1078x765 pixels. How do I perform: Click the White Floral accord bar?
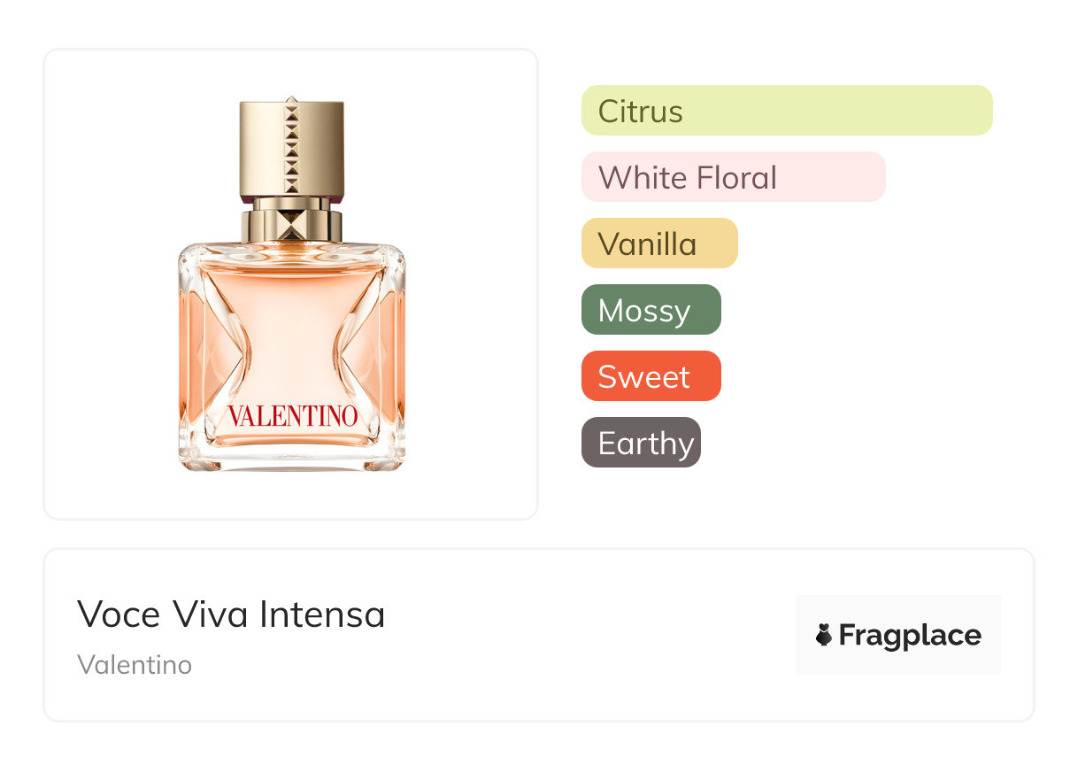(733, 177)
